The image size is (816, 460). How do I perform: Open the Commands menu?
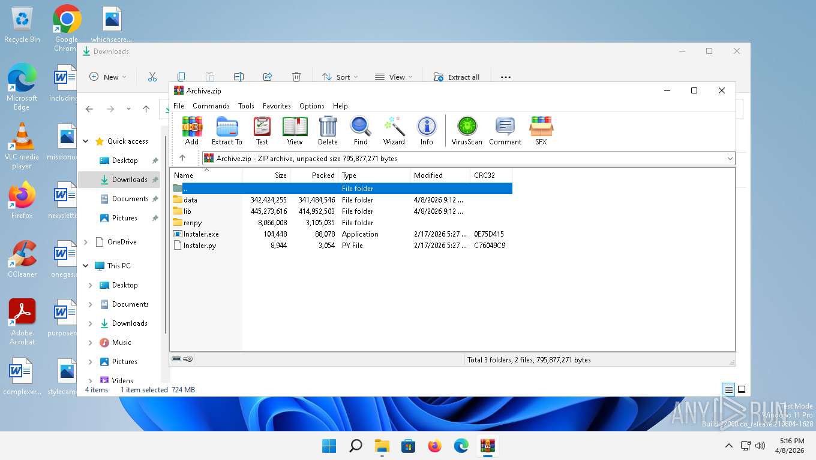(x=211, y=106)
